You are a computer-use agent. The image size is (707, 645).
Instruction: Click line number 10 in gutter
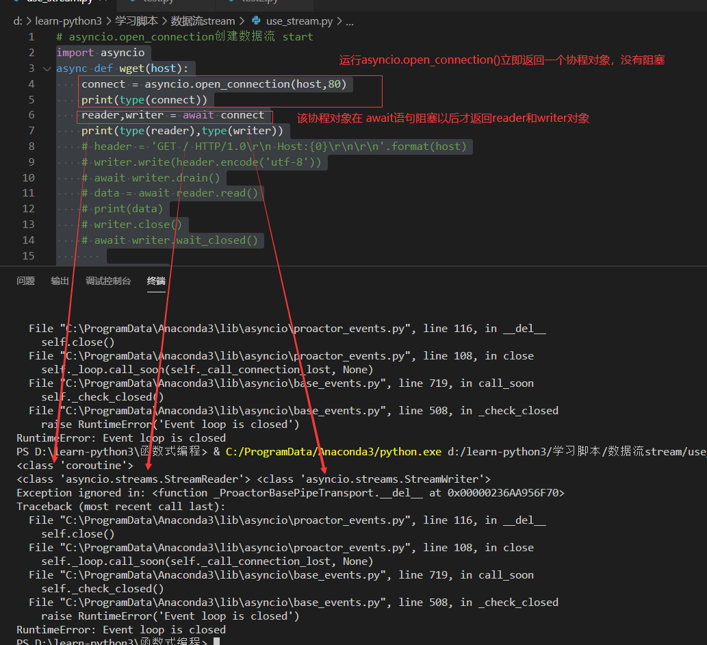(29, 178)
